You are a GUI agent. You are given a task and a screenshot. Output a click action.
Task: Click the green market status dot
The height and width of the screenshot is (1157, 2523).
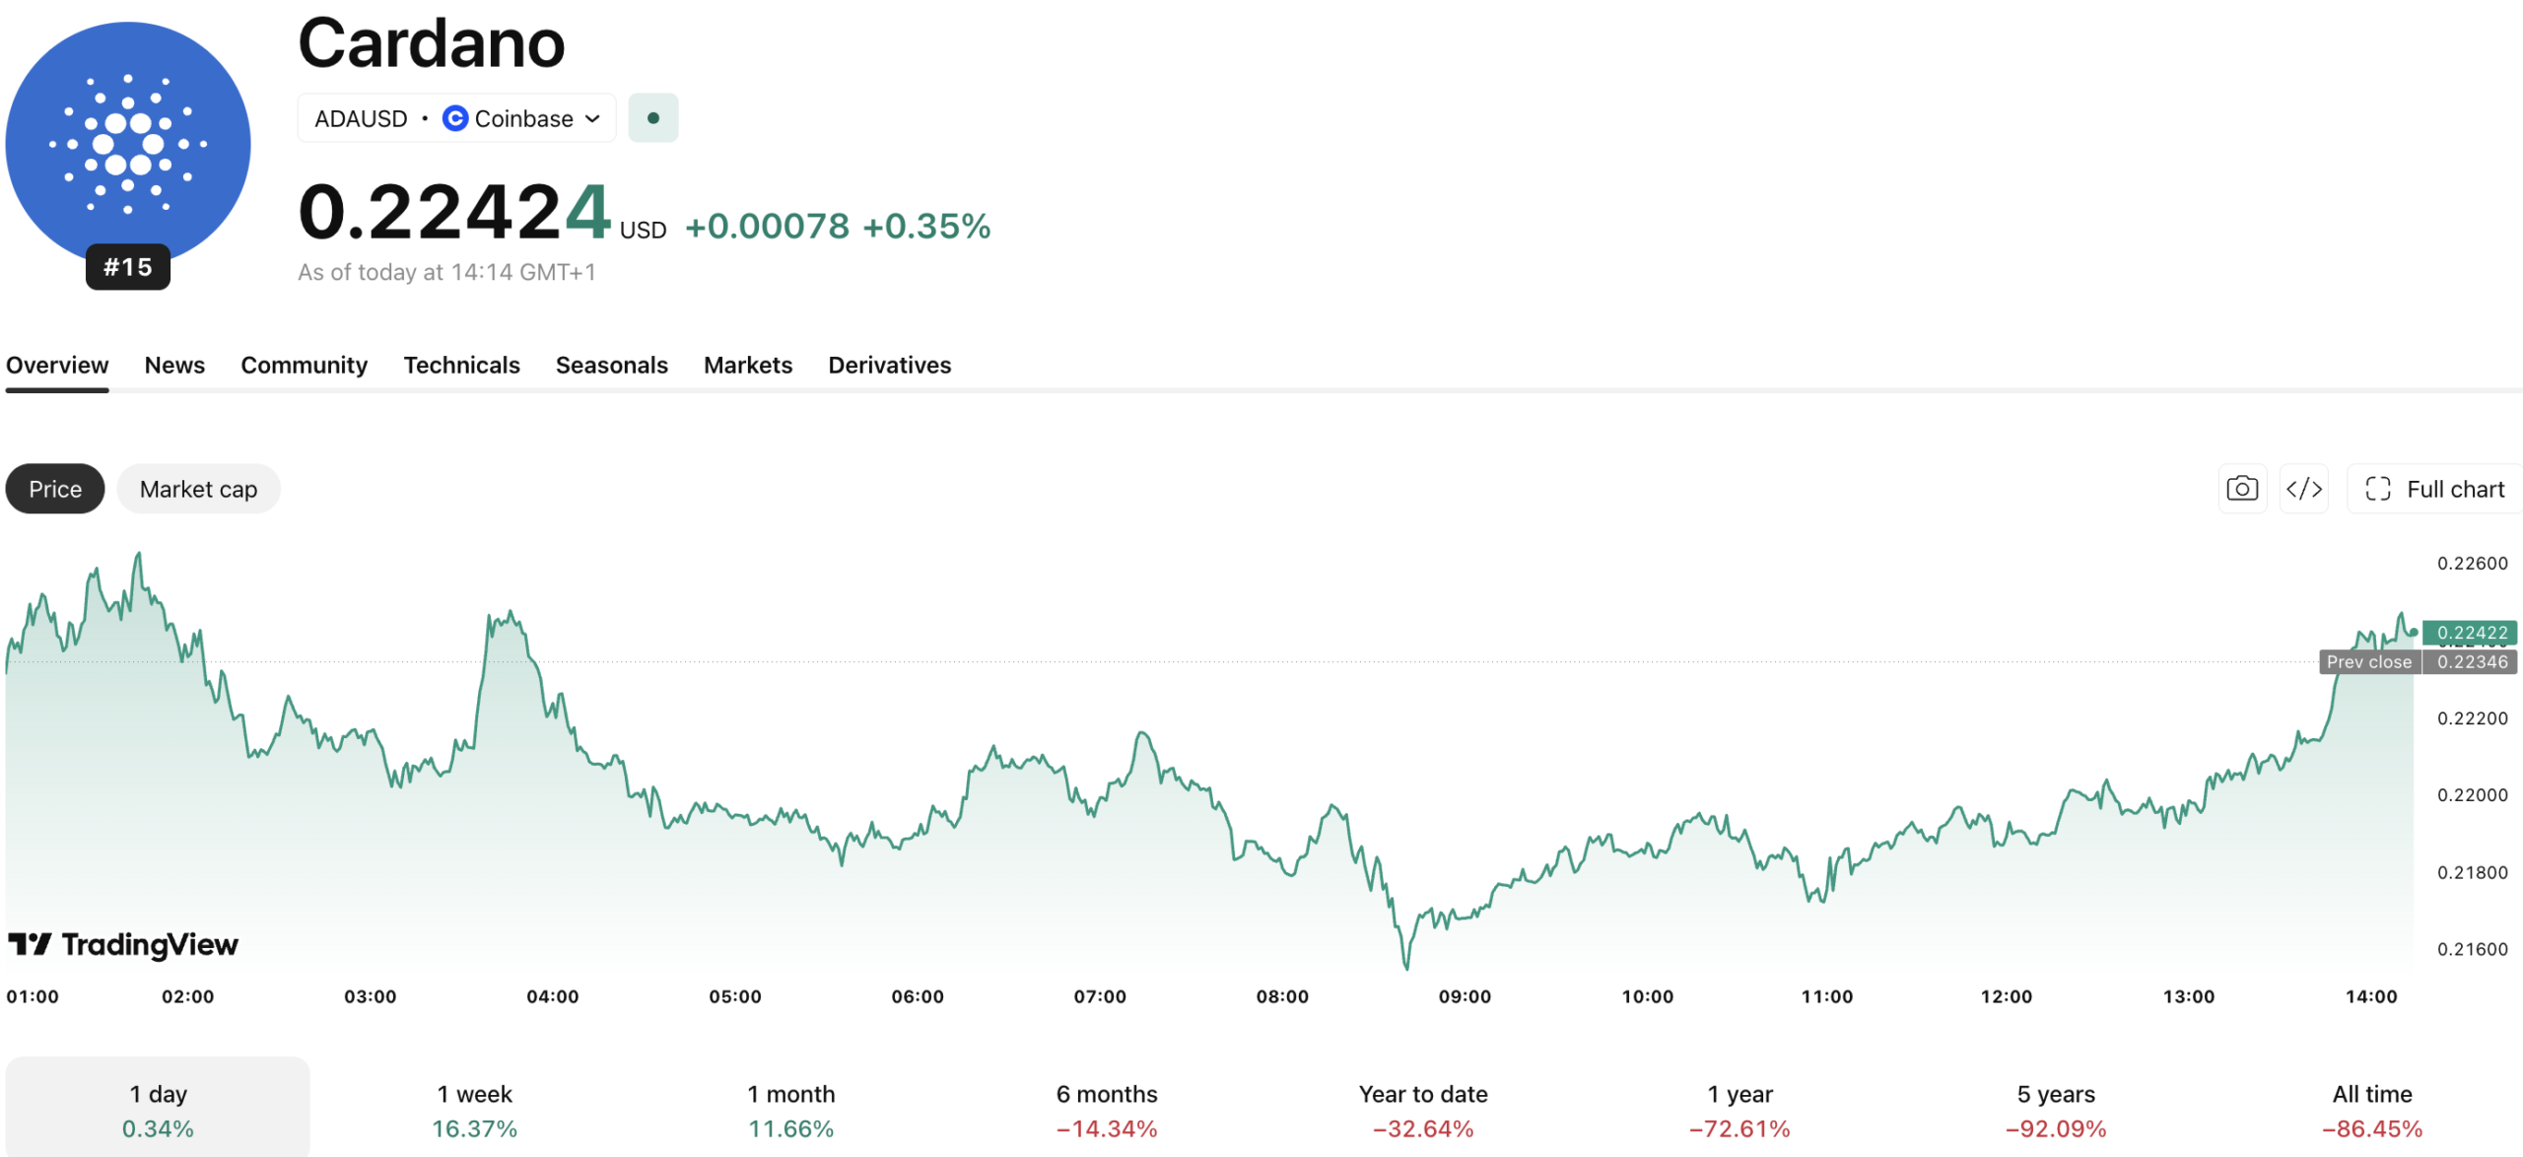coord(653,118)
